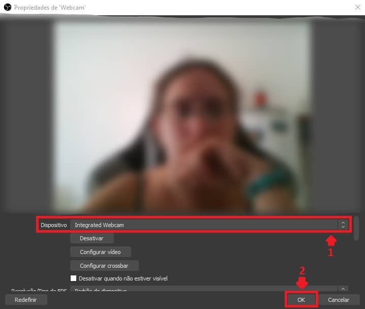
Task: Click the Desativar button
Action: click(92, 238)
